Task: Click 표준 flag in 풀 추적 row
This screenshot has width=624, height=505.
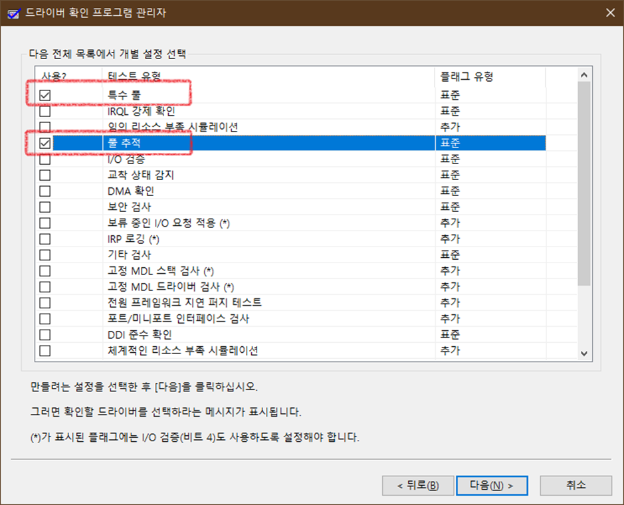Action: [x=450, y=143]
